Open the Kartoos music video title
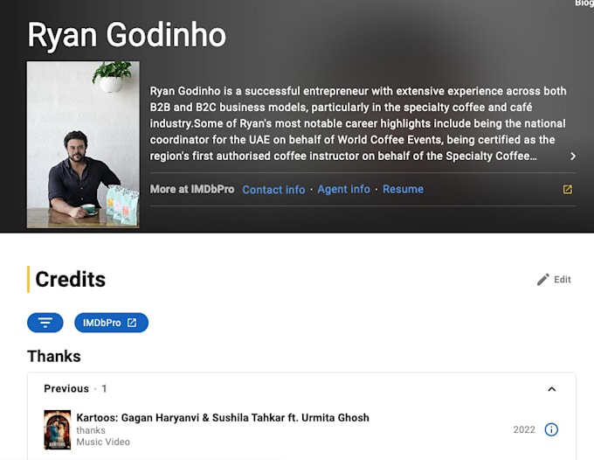The image size is (594, 460). click(x=223, y=417)
